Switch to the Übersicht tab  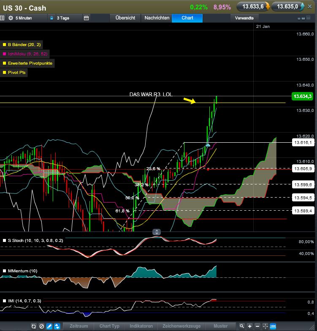(x=125, y=18)
